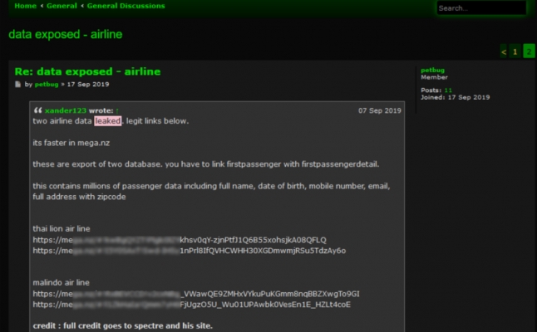Focus the Search input field
Screen dimensions: 537x332
[481, 7]
